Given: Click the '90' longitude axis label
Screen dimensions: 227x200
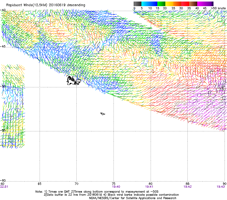Looking at the screenshot, I should tap(225, 184).
